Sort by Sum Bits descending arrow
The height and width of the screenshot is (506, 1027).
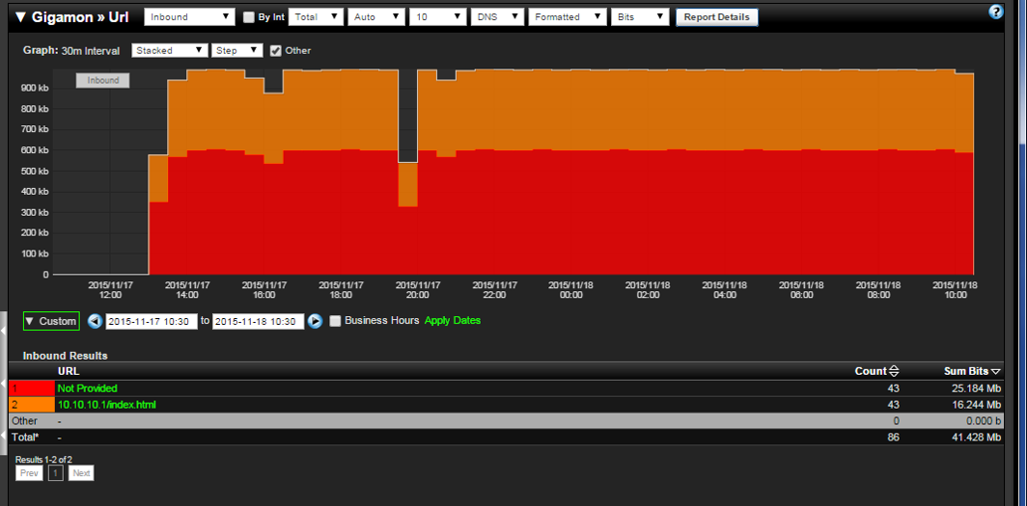995,371
